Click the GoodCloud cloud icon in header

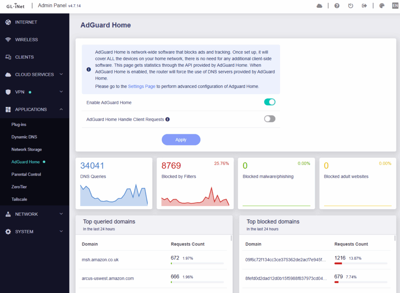pyautogui.click(x=320, y=5)
